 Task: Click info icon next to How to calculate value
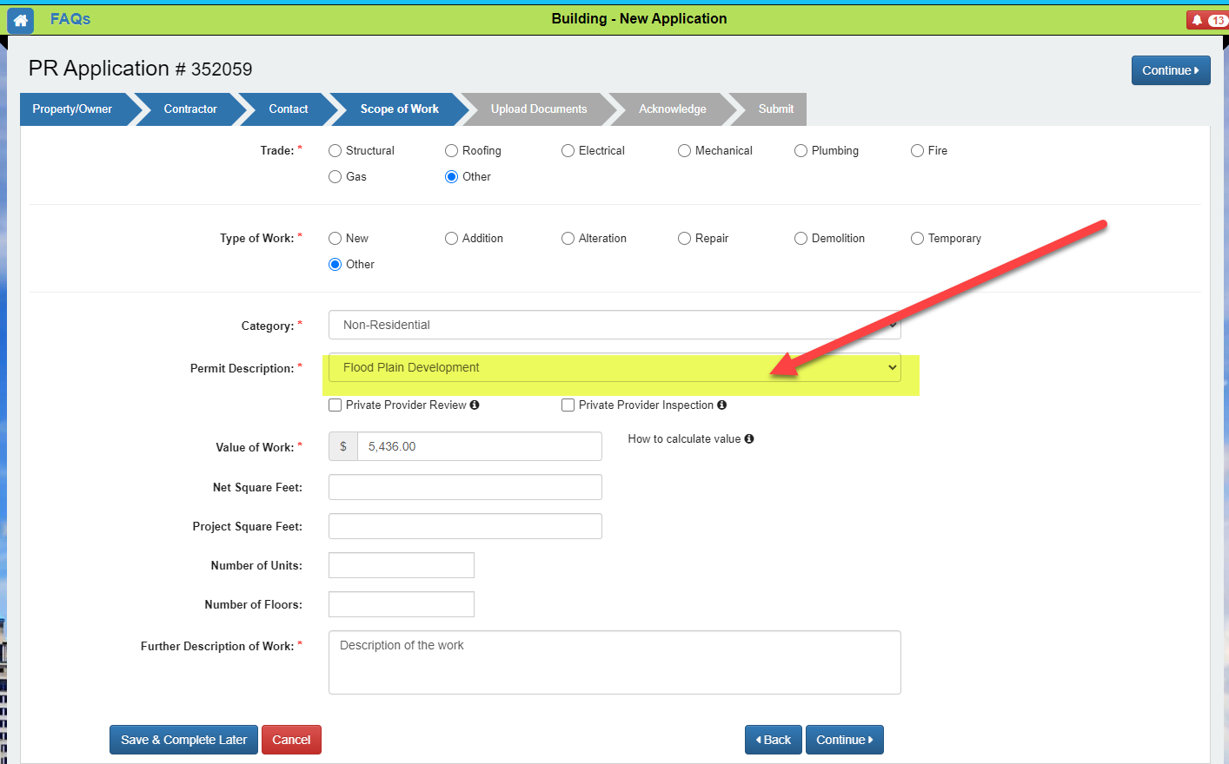(748, 439)
